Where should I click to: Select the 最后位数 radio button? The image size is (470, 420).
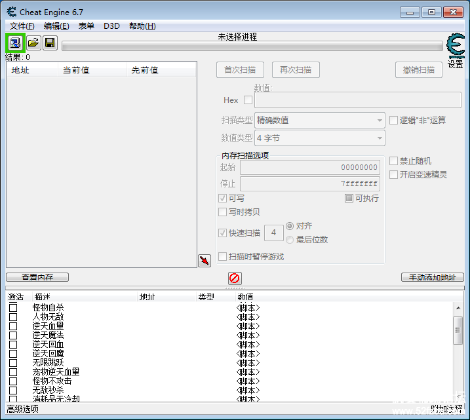(290, 240)
